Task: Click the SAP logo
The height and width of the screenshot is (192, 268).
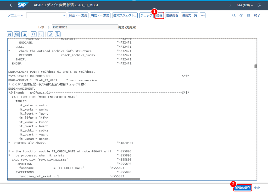Action: (x=23, y=5)
